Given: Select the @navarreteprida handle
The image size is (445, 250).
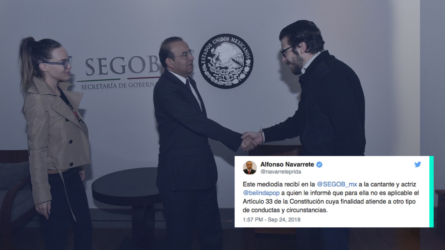Looking at the screenshot, I should pos(281,172).
